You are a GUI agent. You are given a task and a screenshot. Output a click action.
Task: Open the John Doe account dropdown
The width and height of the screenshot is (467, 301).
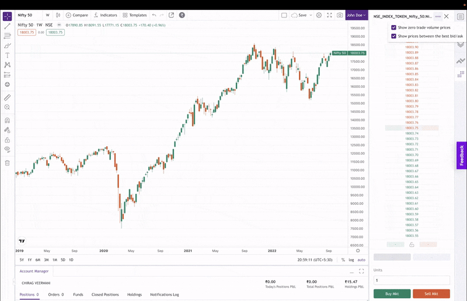[x=356, y=15]
